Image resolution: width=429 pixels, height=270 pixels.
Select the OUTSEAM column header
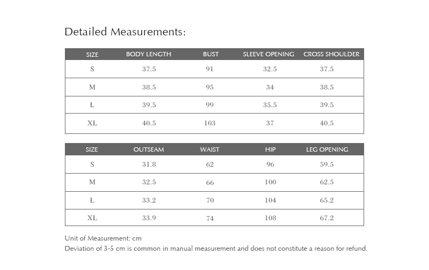(149, 149)
